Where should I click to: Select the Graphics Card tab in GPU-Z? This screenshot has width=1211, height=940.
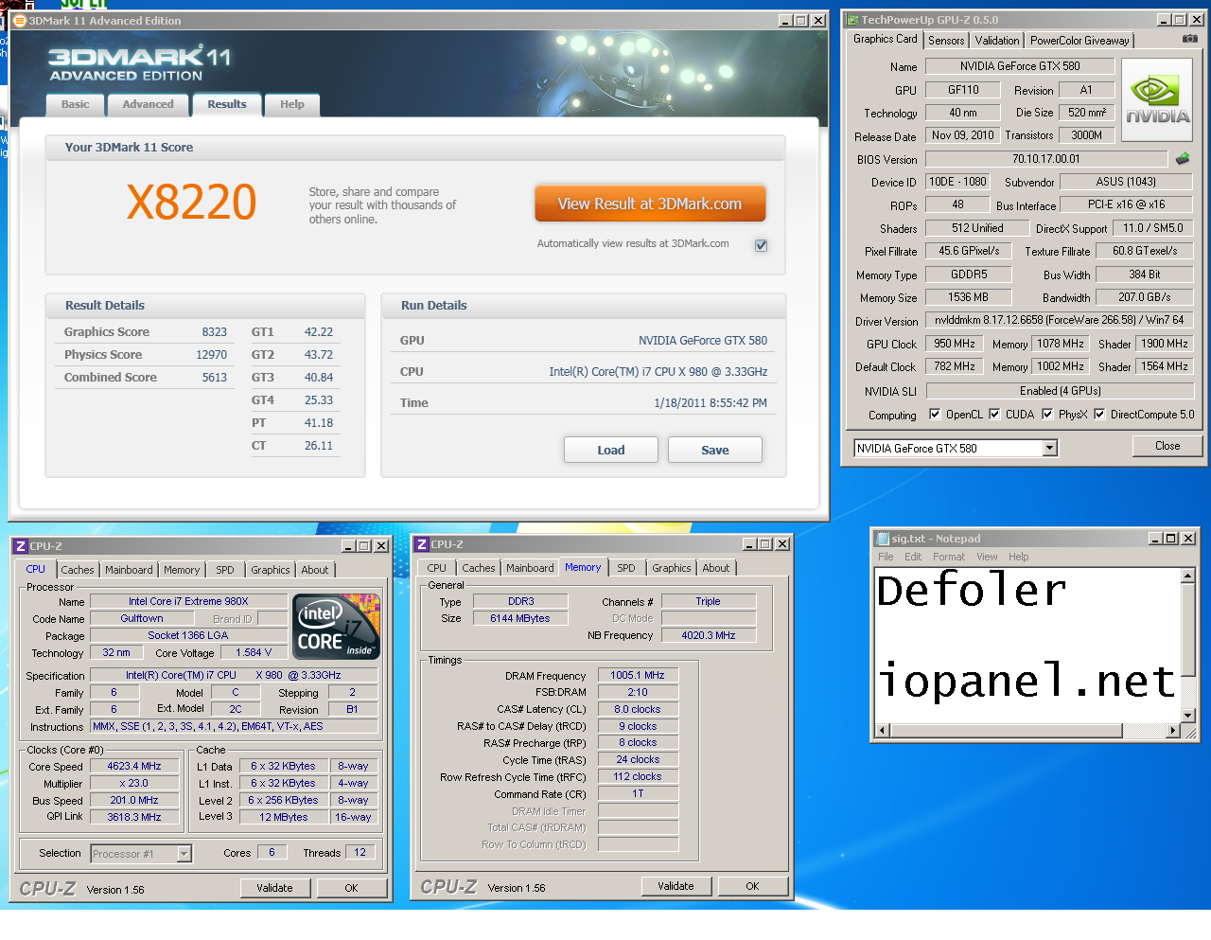coord(886,39)
